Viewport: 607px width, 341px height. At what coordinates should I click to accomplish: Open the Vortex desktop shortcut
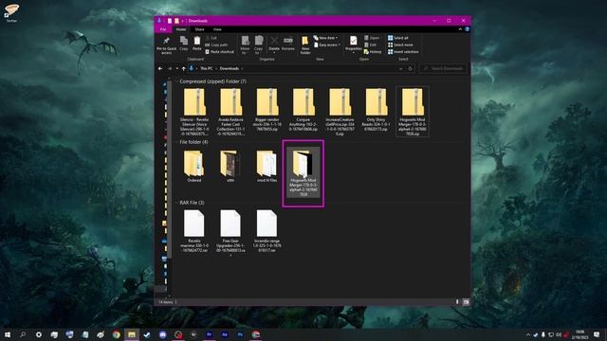(11, 12)
